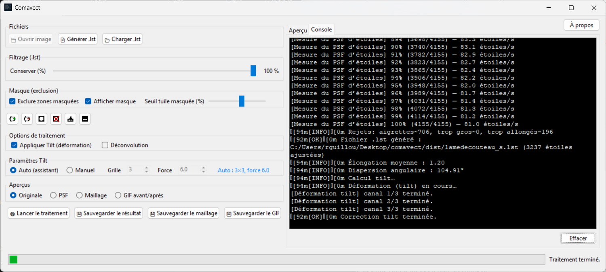Uncheck Exclure zones masquées
Image resolution: width=606 pixels, height=272 pixels.
(13, 101)
